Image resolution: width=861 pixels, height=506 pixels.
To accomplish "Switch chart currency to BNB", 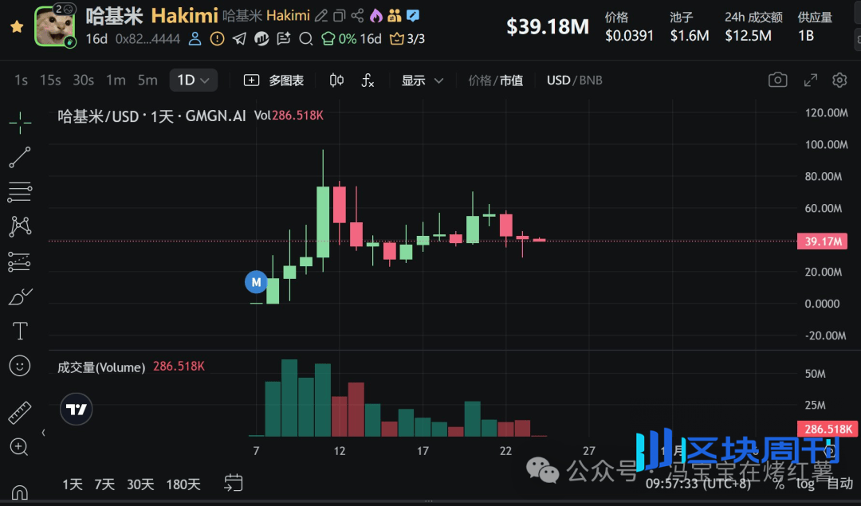I will point(591,80).
